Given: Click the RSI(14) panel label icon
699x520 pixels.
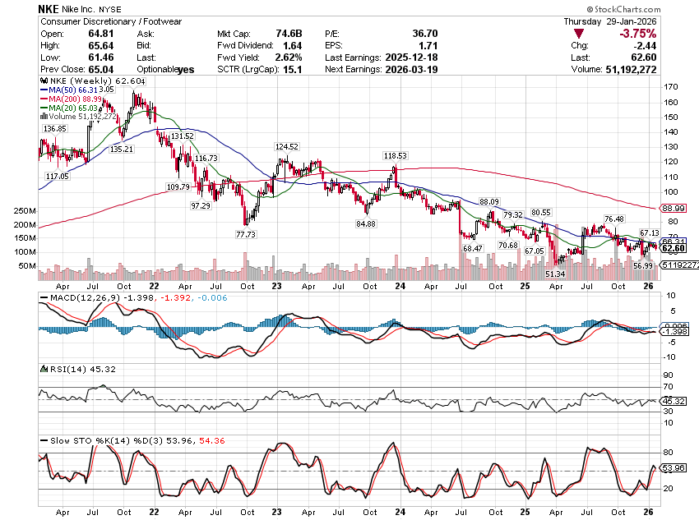Looking at the screenshot, I should pyautogui.click(x=44, y=368).
